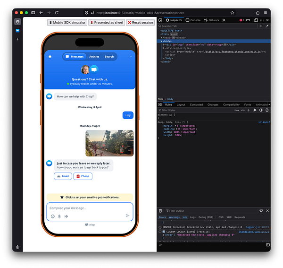Open the emoji picker smiley icon
This screenshot has height=268, width=283.
pos(53,216)
